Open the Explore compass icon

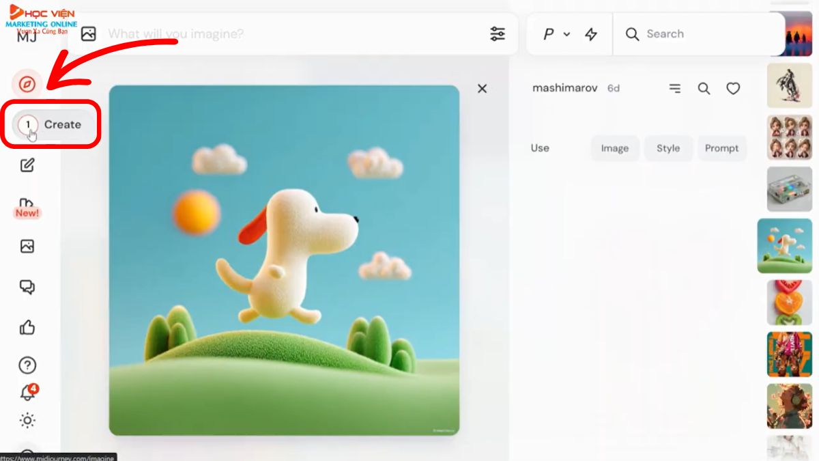point(27,84)
